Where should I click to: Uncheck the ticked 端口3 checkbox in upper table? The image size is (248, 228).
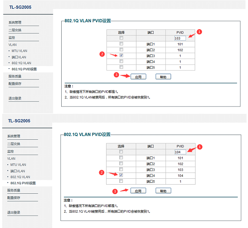pos(121,55)
